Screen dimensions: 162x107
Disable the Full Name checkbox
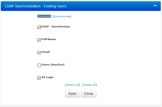point(39,40)
